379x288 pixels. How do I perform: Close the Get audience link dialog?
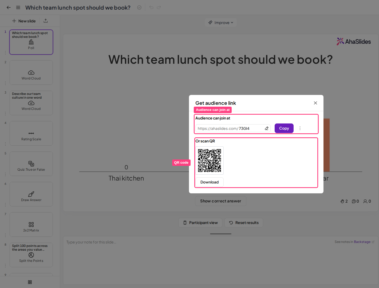pos(315,103)
